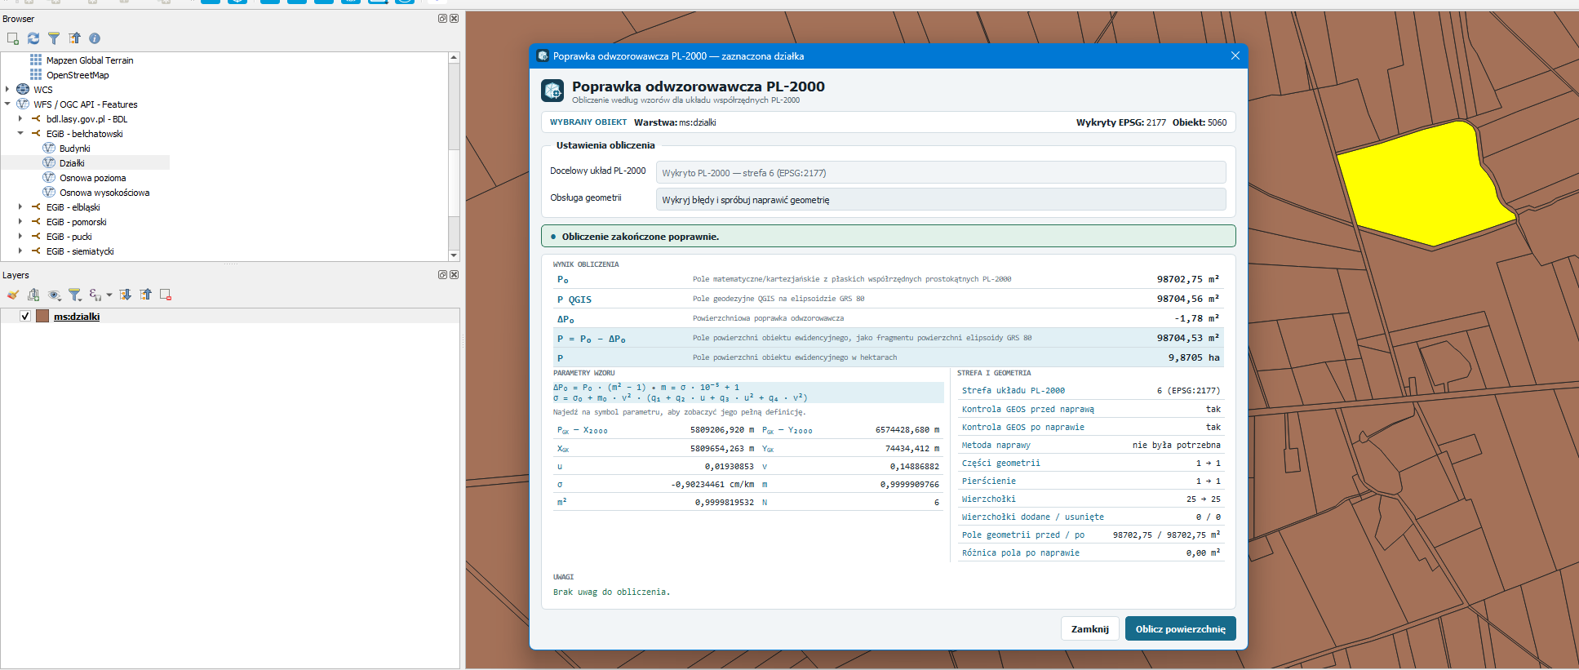
Task: Collapse the WFS / OGC API - Features node
Action: (x=7, y=104)
